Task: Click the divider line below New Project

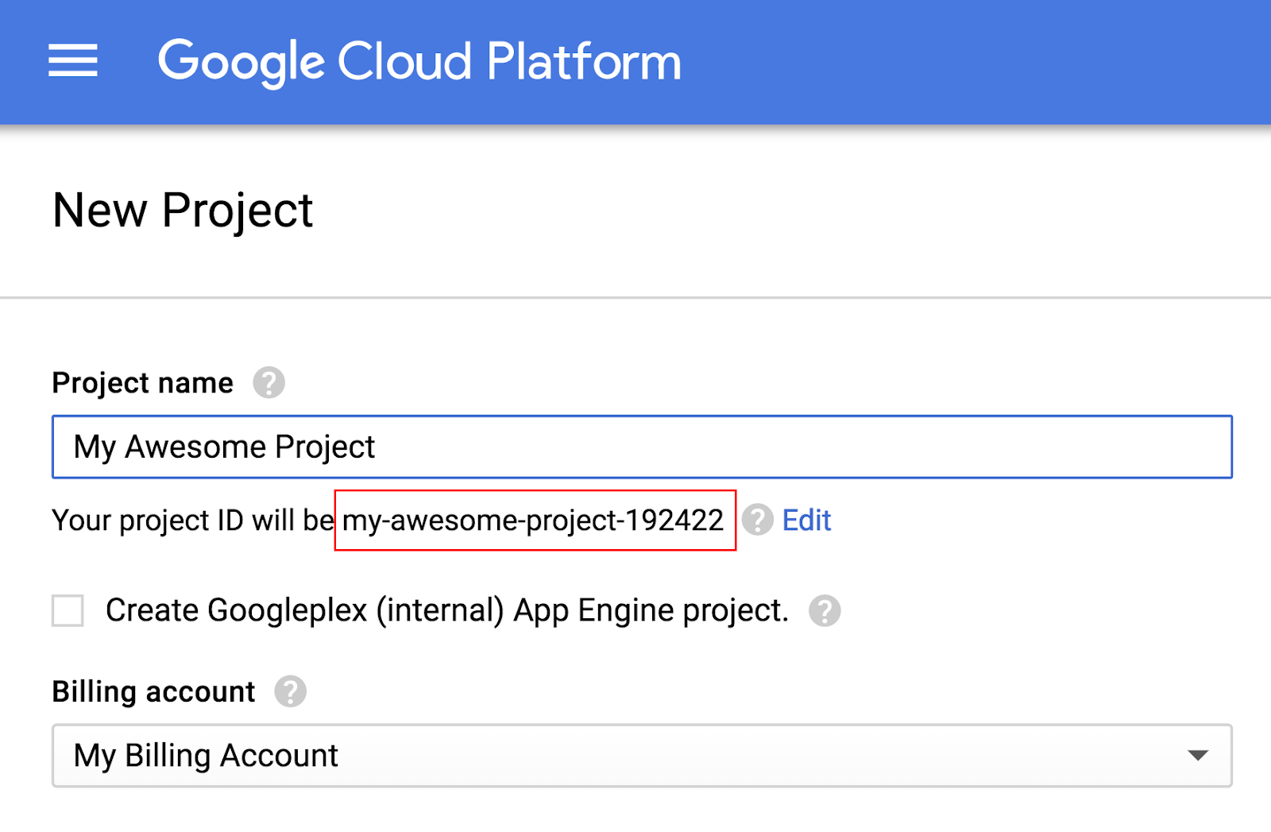Action: point(635,298)
